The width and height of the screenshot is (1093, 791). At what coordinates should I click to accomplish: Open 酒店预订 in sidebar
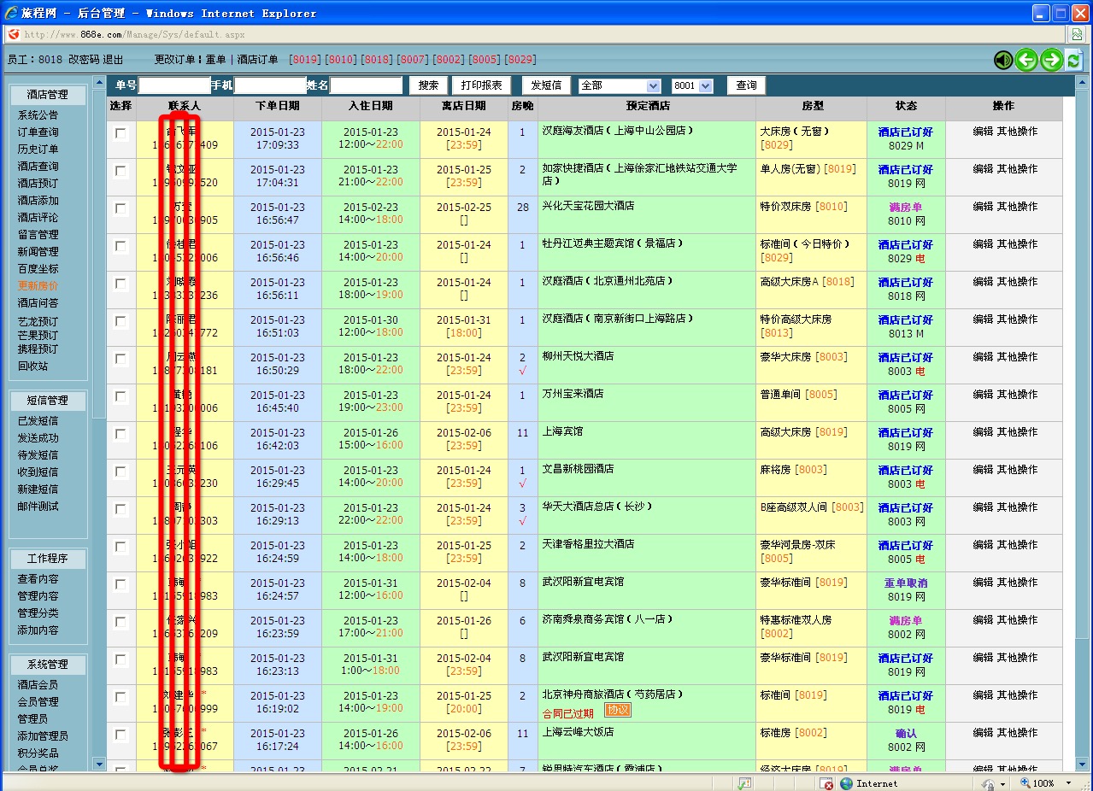coord(38,184)
